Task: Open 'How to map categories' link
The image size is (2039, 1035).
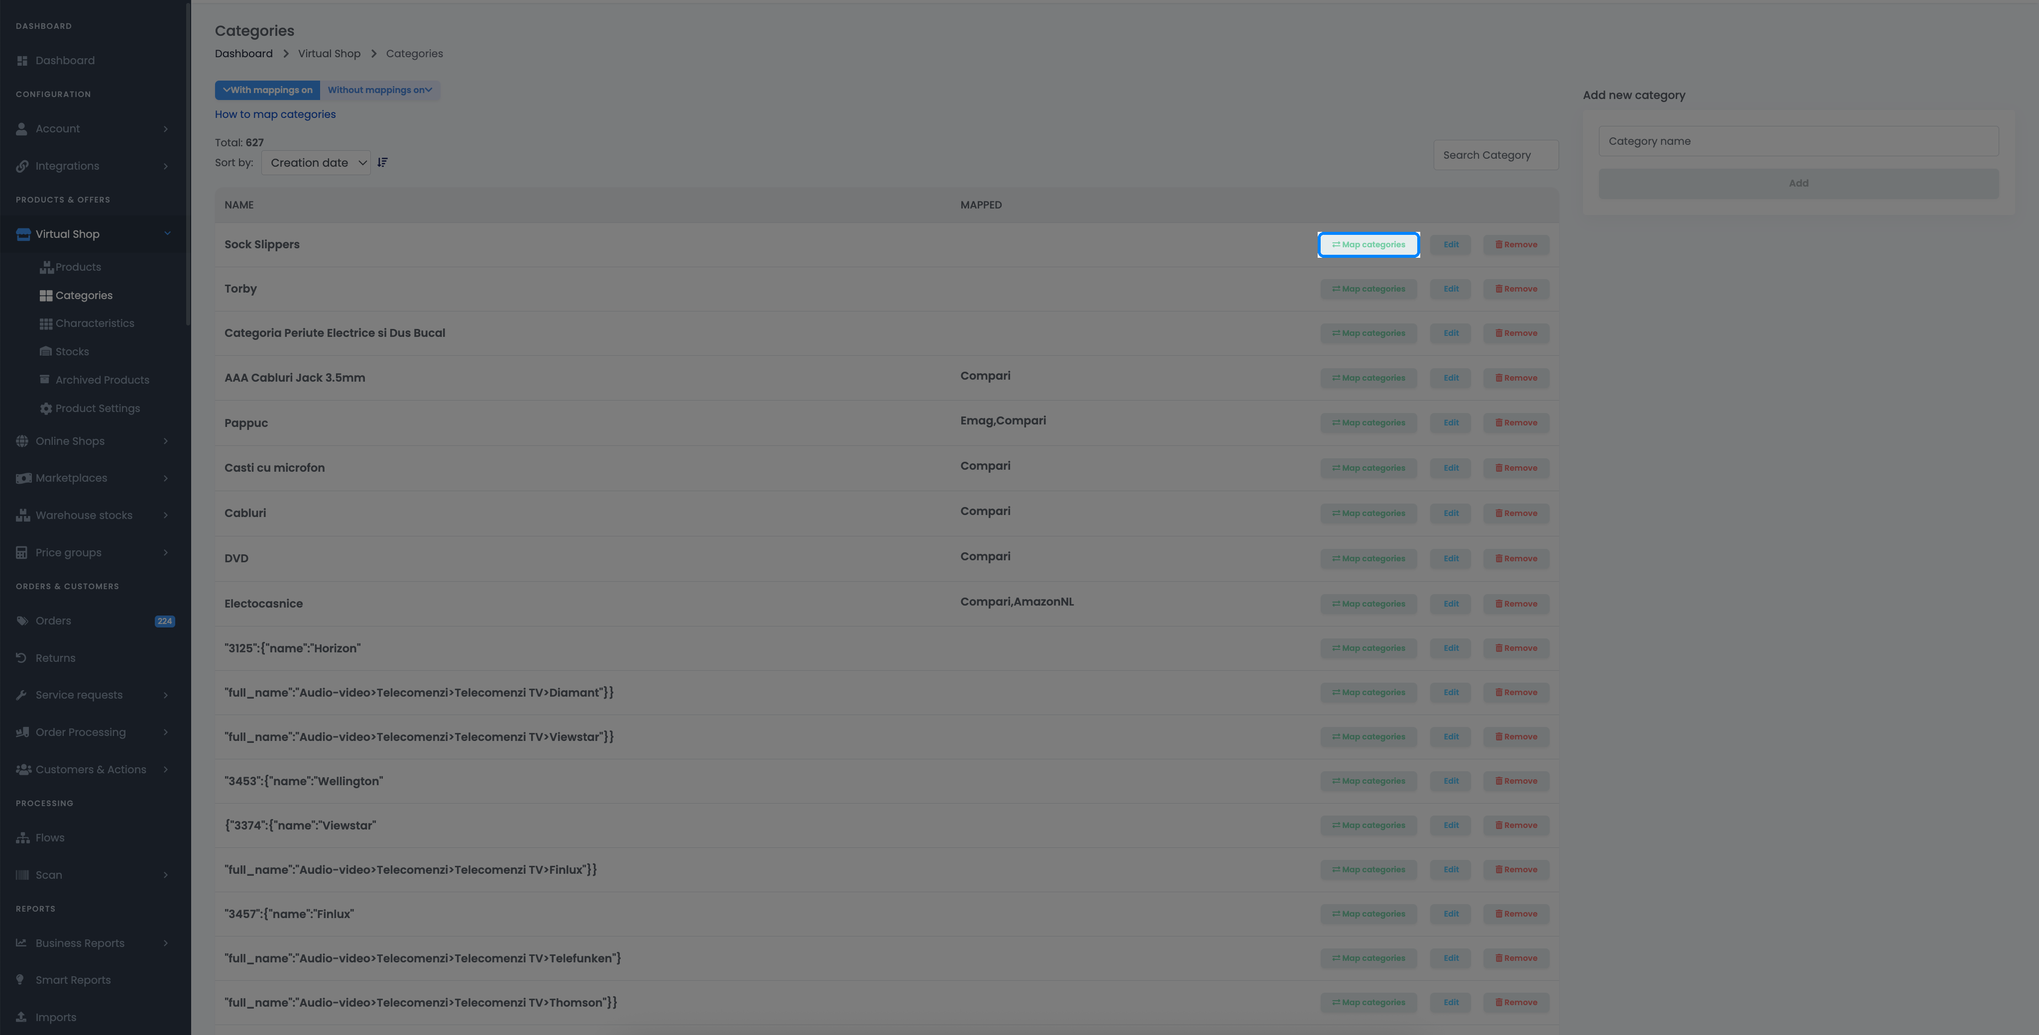Action: pos(275,115)
